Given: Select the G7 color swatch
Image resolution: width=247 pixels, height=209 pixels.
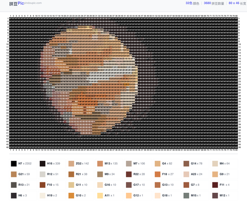Looking at the screenshot, I should [186, 185].
